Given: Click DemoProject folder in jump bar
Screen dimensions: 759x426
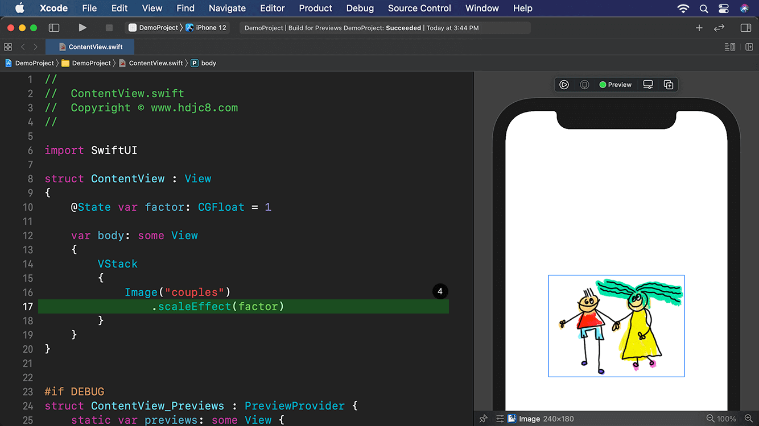Looking at the screenshot, I should click(86, 63).
